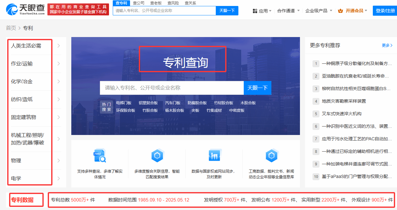Click hot search term 杨木胶合板

click(x=175, y=110)
